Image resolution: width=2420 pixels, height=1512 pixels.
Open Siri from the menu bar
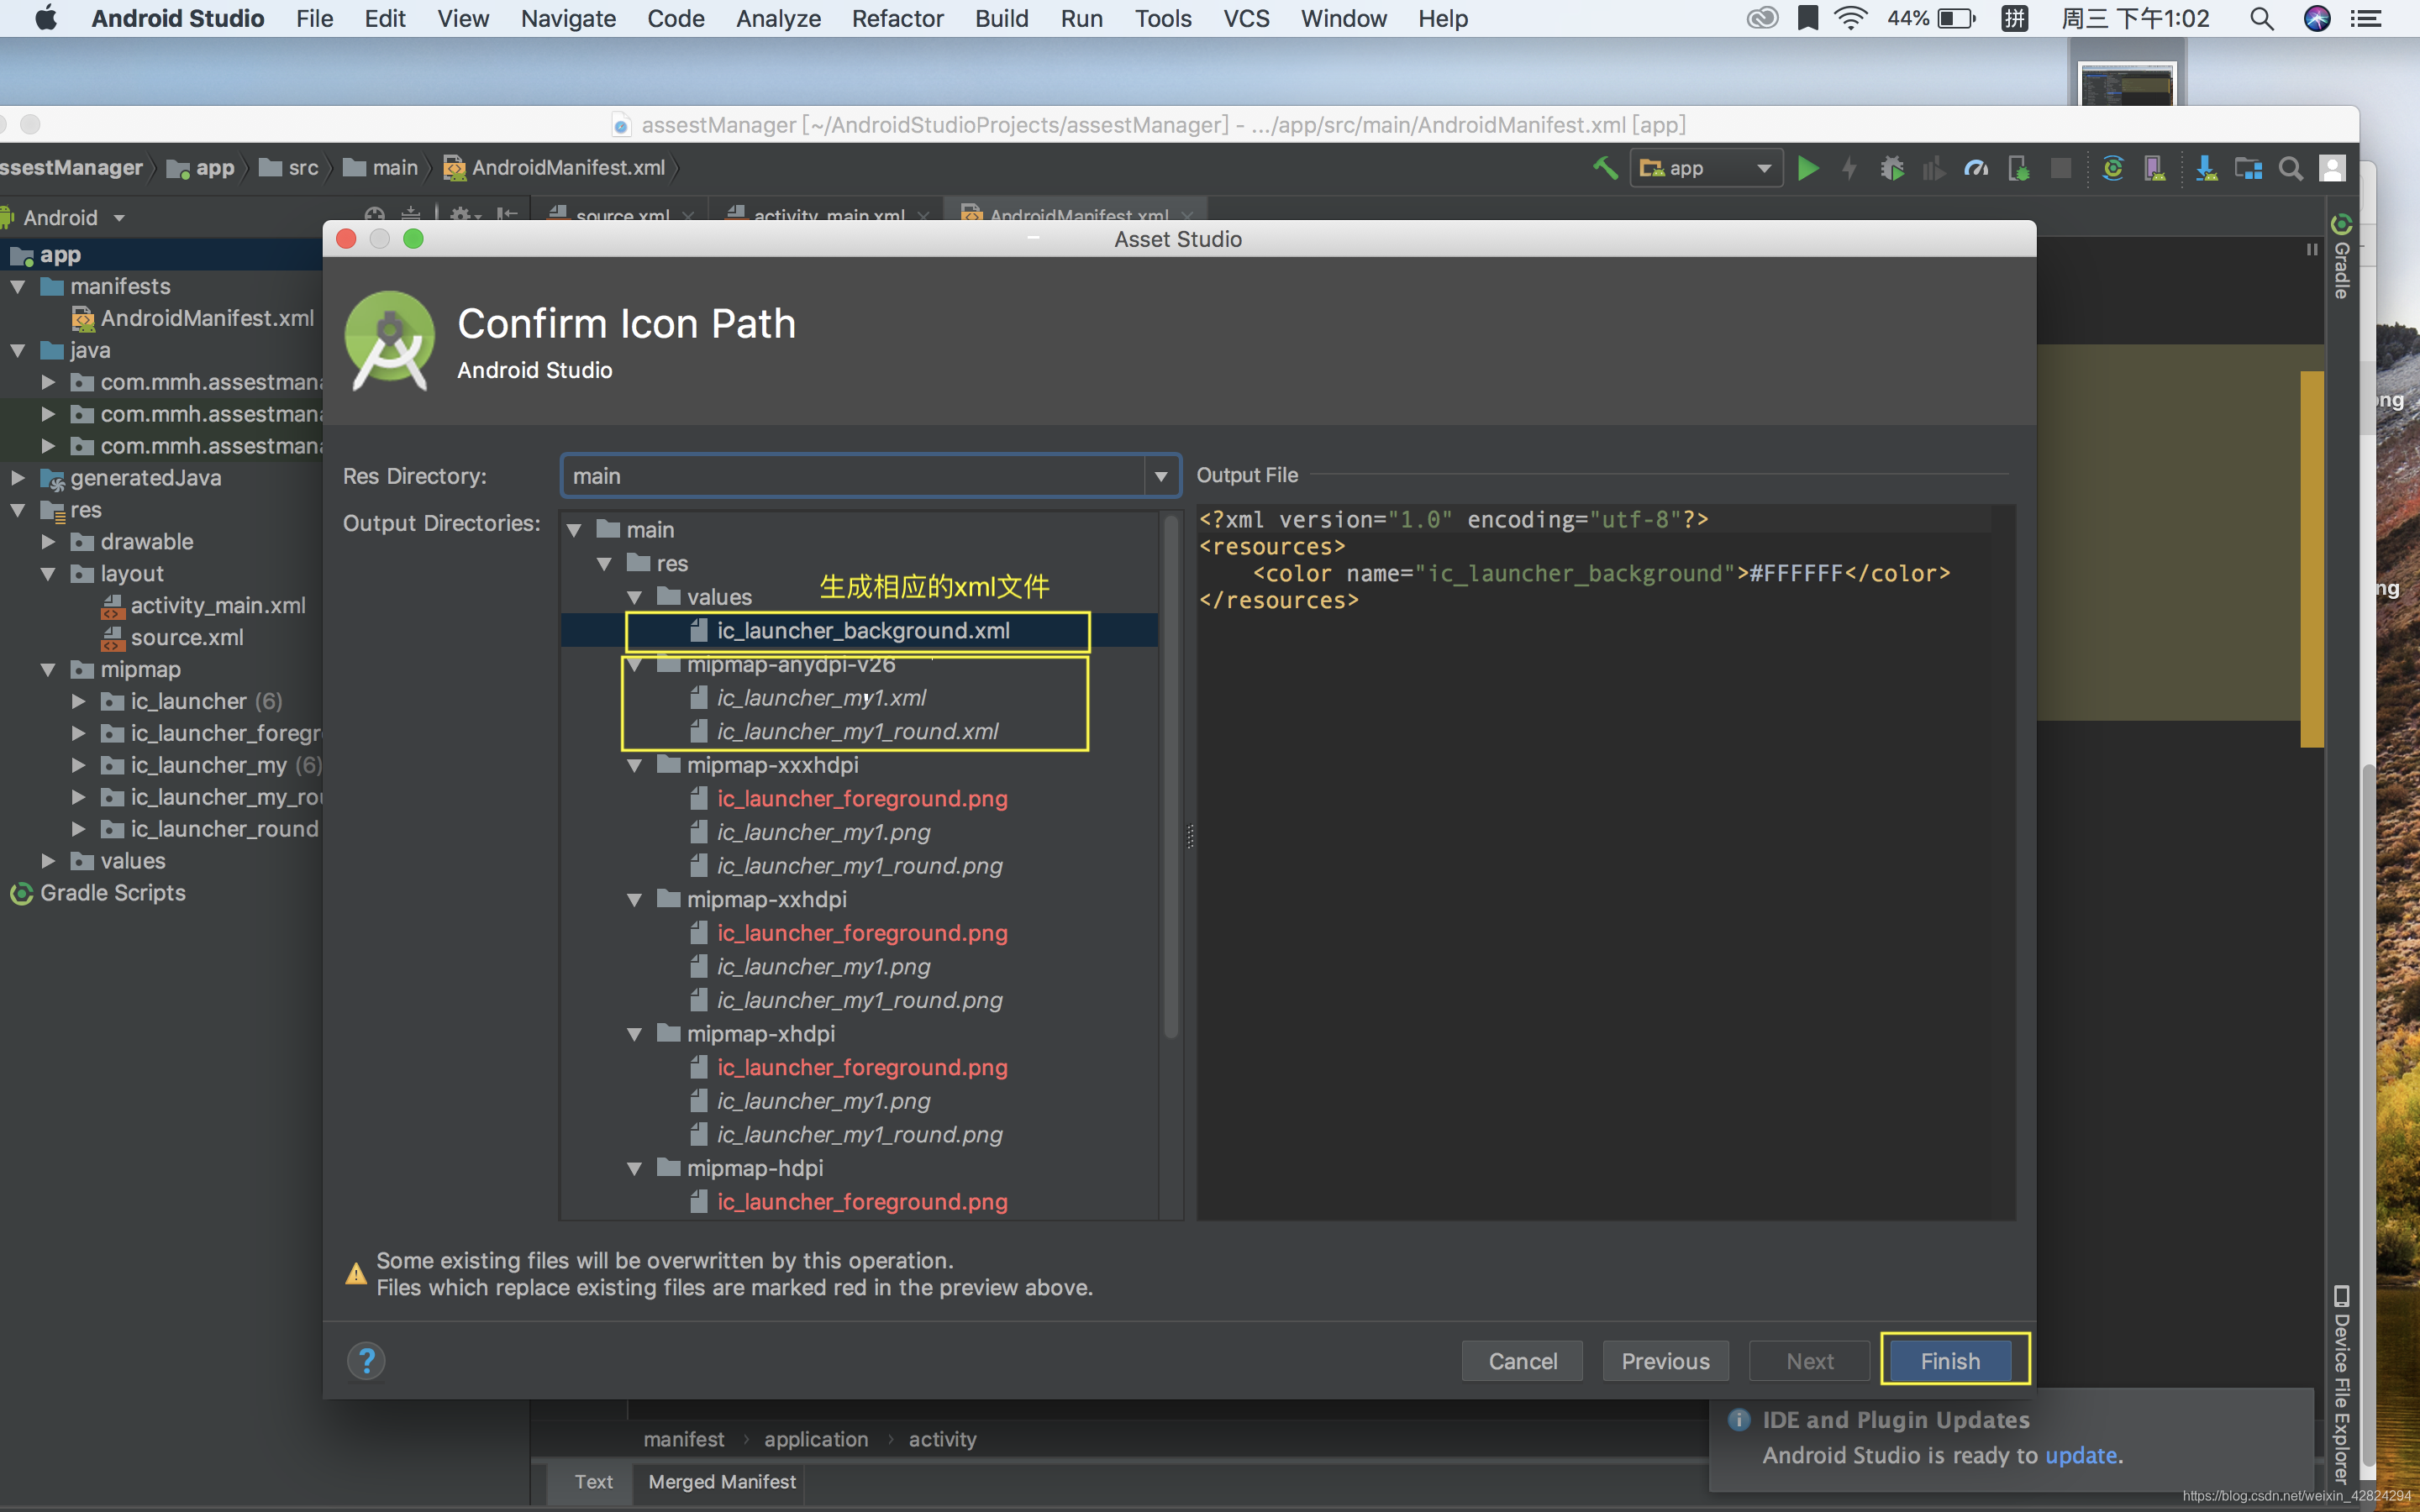(2317, 18)
